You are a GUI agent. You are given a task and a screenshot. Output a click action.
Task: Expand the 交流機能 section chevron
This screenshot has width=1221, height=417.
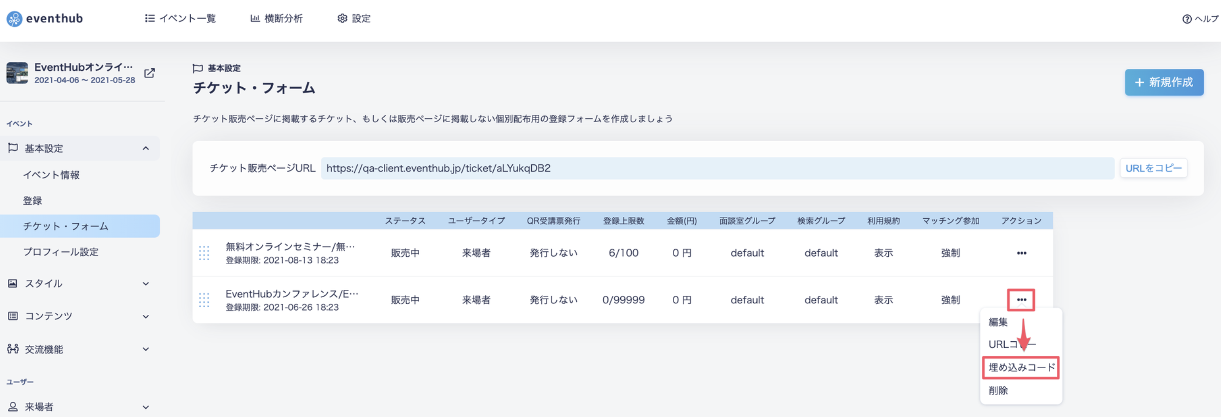(146, 349)
